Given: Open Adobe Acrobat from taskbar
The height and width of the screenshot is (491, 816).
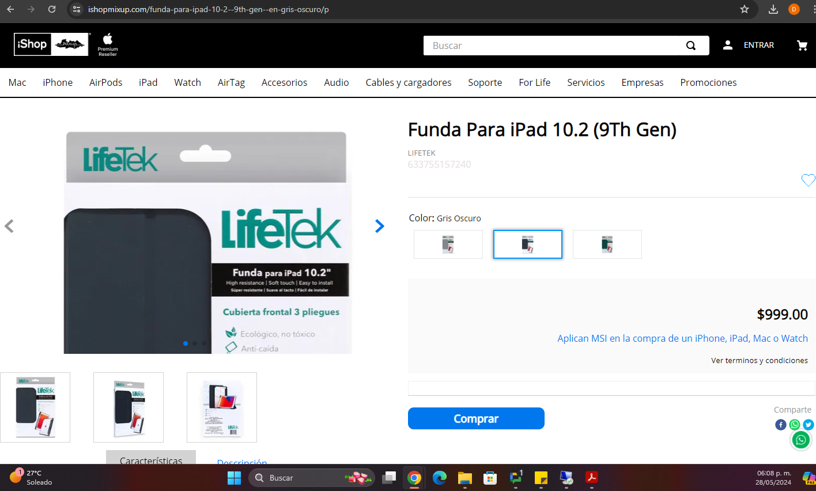Looking at the screenshot, I should 592,478.
